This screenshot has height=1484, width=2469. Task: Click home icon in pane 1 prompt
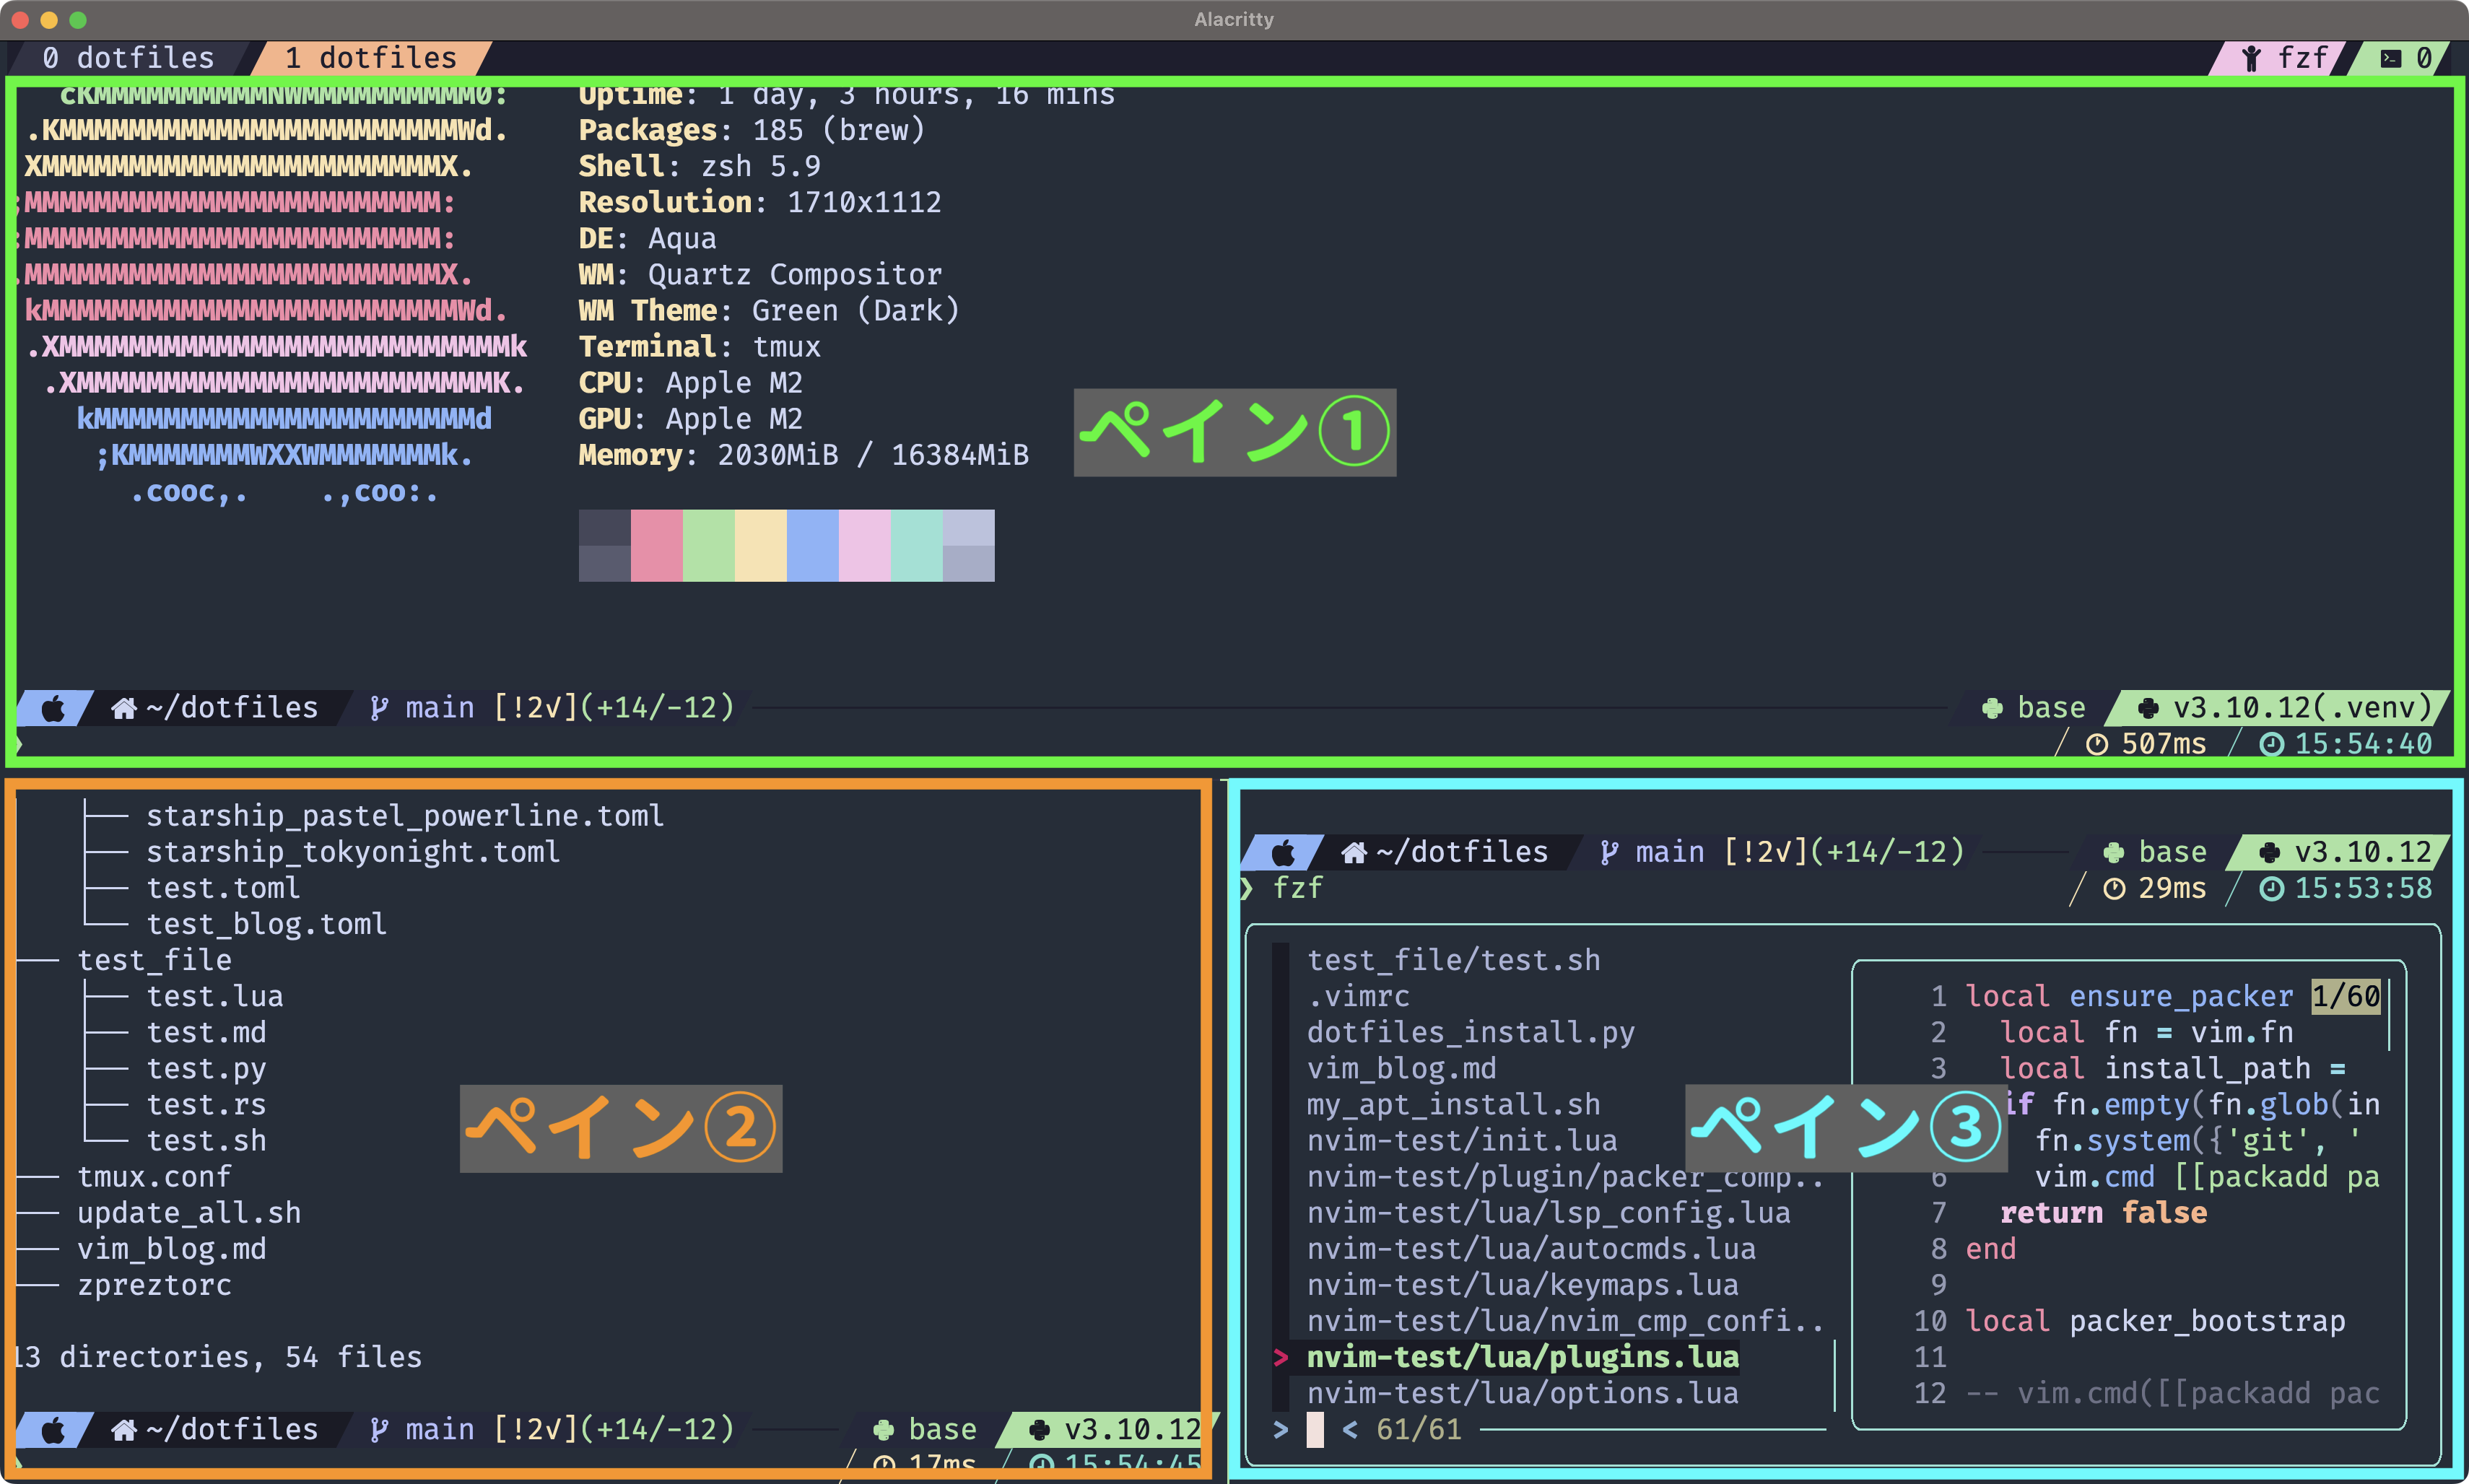tap(124, 708)
